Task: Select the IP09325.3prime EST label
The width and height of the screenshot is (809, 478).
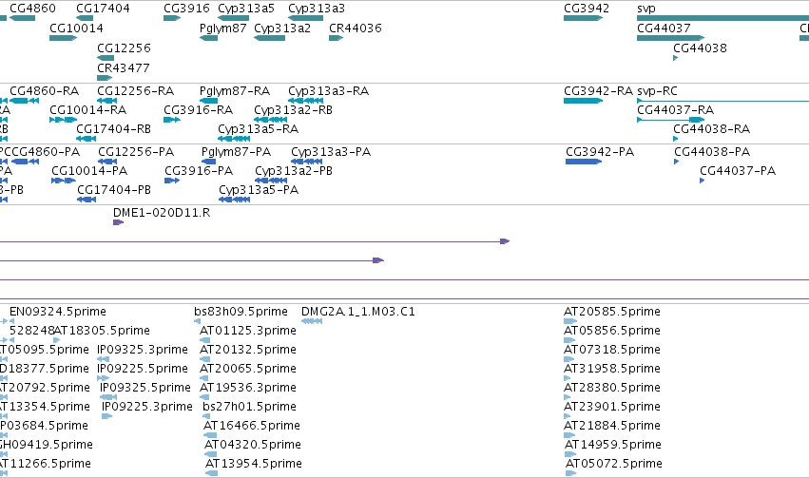Action: 143,350
